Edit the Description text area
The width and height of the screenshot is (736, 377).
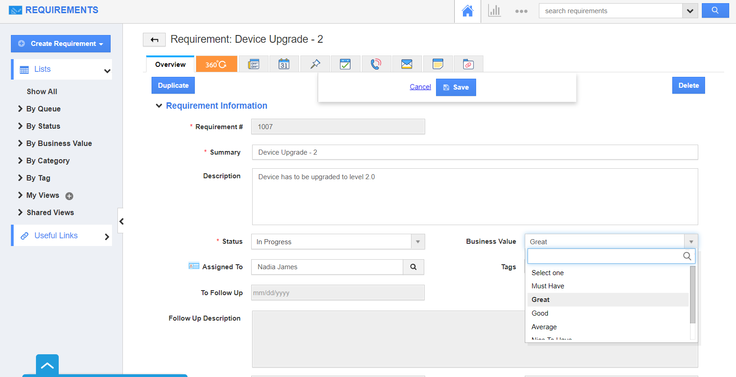click(x=475, y=196)
